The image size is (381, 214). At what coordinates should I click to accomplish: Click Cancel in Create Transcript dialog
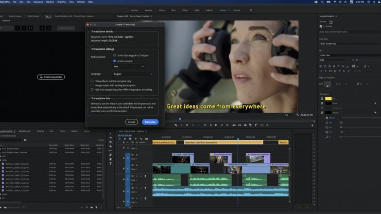point(132,122)
